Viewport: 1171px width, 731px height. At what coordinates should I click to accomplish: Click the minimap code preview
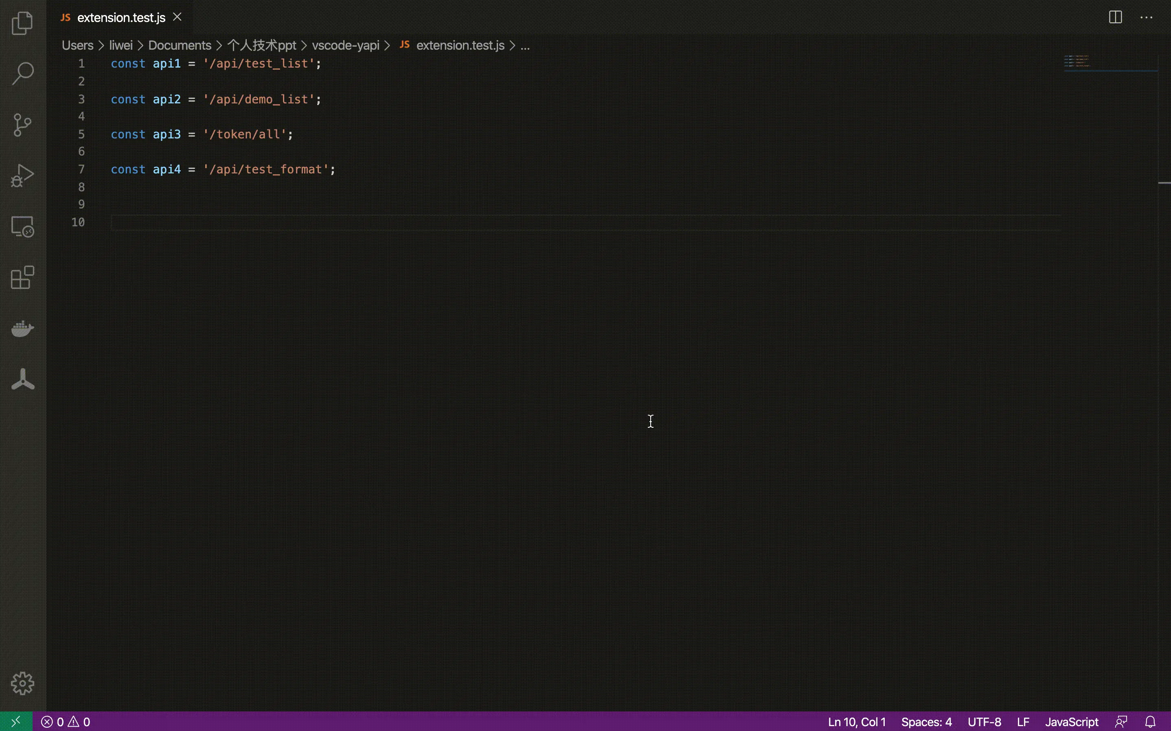pyautogui.click(x=1077, y=61)
